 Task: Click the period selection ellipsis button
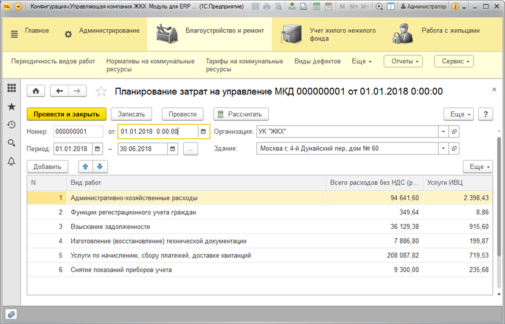pos(190,149)
